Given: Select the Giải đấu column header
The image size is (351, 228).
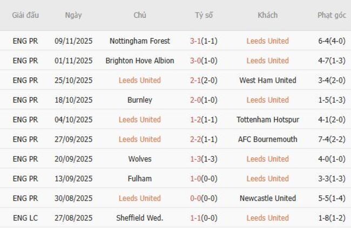Looking at the screenshot, I should (25, 15).
